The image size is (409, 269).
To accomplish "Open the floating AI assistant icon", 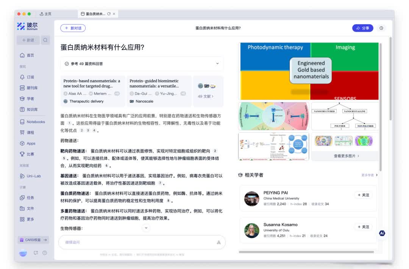I will (x=382, y=233).
